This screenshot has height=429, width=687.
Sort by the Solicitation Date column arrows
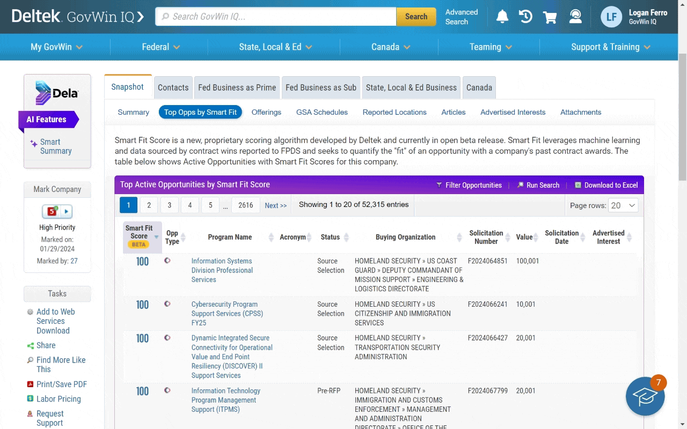[582, 236]
